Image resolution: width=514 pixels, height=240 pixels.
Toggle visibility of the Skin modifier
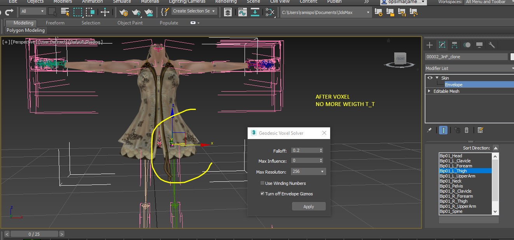coord(430,78)
